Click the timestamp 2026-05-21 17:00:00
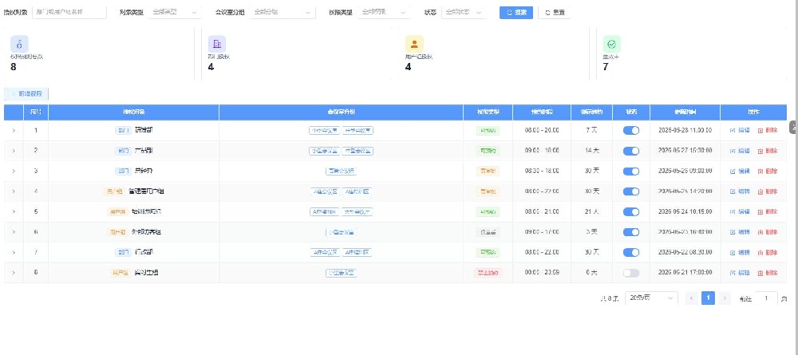798x355 pixels. [x=685, y=273]
